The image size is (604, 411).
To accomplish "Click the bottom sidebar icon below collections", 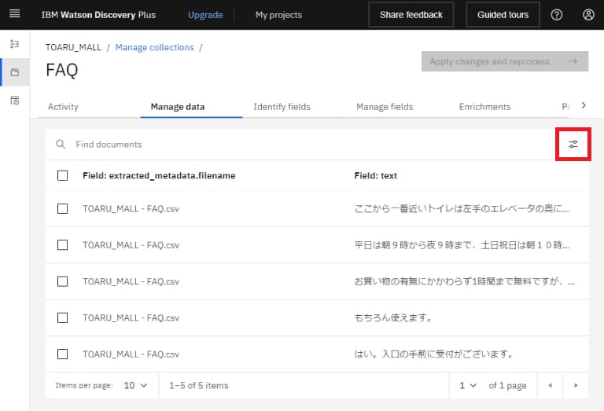I will coord(14,101).
